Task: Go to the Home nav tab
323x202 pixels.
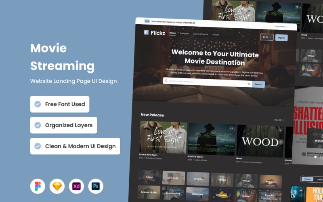Action: [x=173, y=33]
